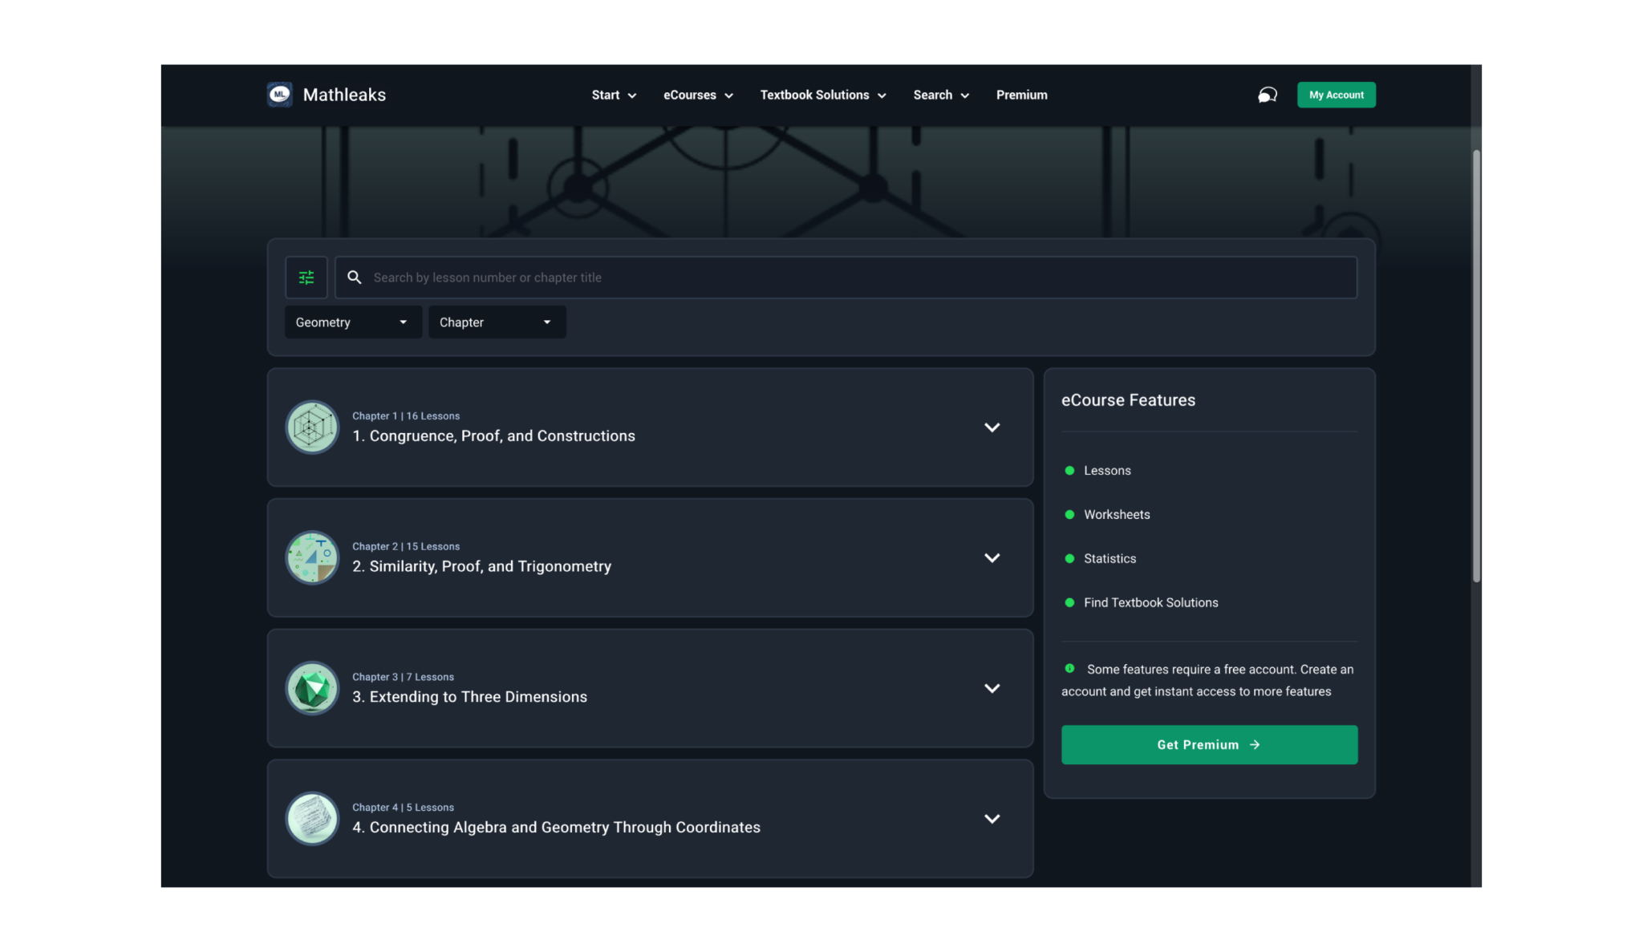Click 'Chapter 3 | 7 Lessons' label

tap(403, 678)
